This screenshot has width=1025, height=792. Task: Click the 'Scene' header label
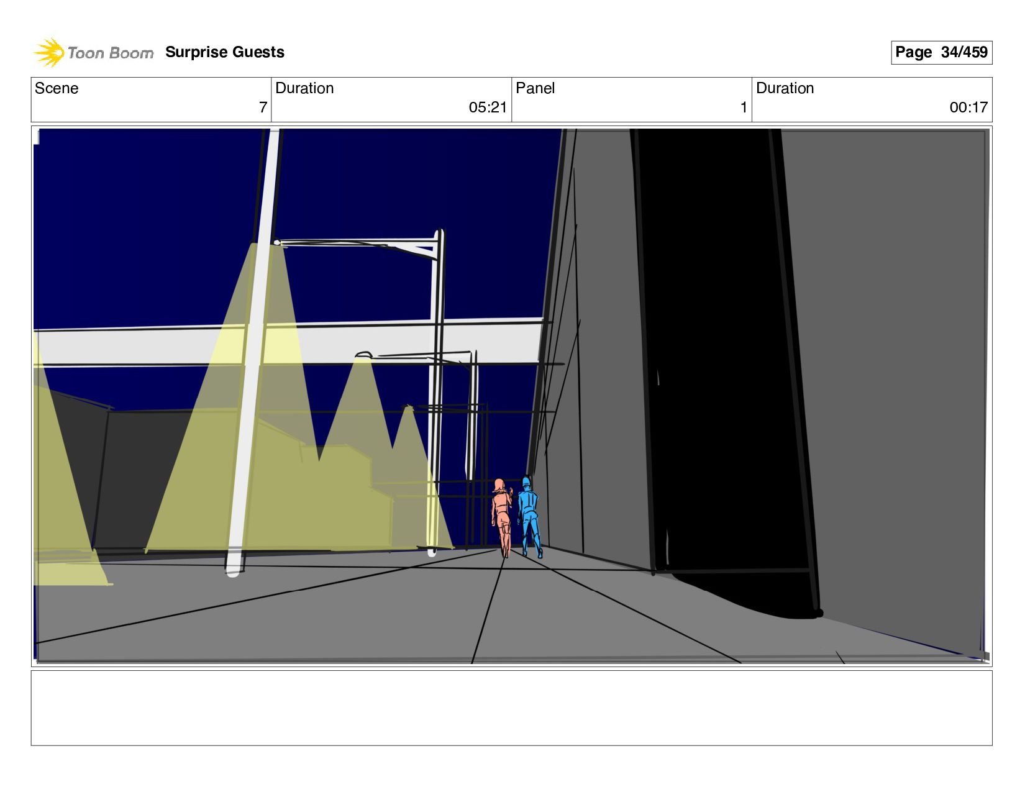click(57, 88)
